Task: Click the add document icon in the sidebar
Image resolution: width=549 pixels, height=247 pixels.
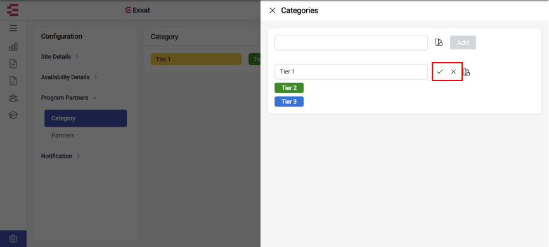Action: tap(13, 64)
